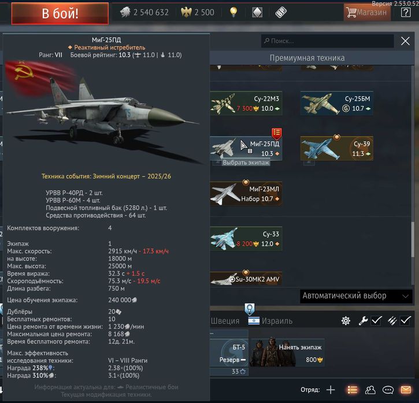Click 'Награда 238%' research bonus row
419x403 pixels.
(x=75, y=368)
